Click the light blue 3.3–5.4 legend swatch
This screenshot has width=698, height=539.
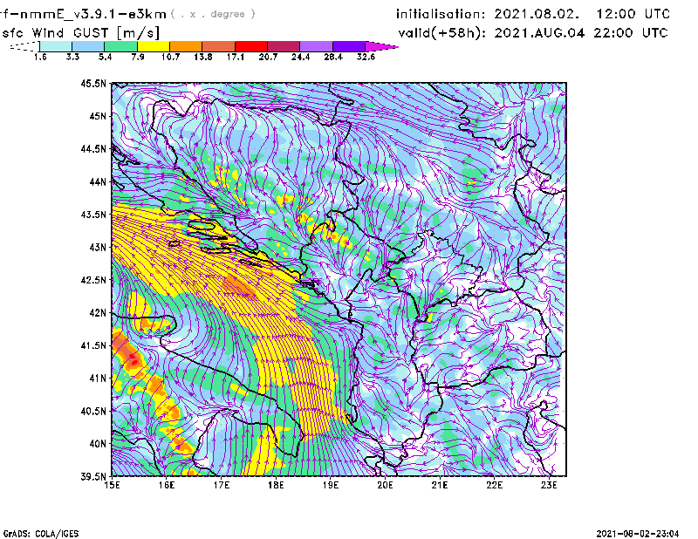coord(88,46)
